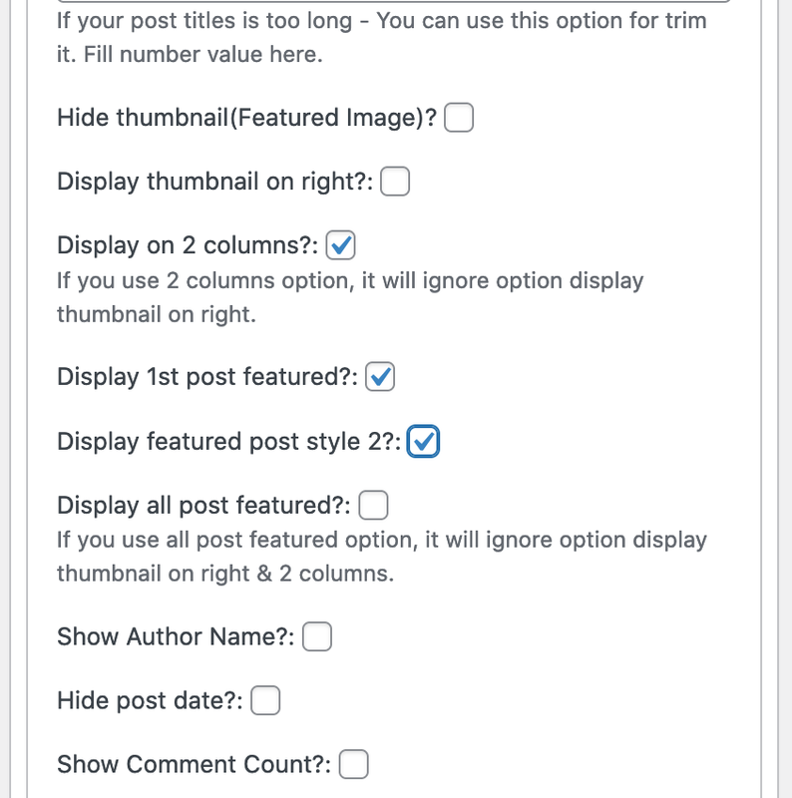The width and height of the screenshot is (792, 798).
Task: Enable the Show Author Name checkbox
Action: click(x=317, y=636)
